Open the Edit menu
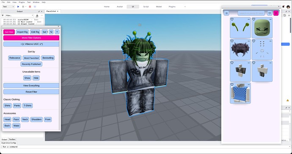This screenshot has width=292, height=154. click(x=8, y=2)
